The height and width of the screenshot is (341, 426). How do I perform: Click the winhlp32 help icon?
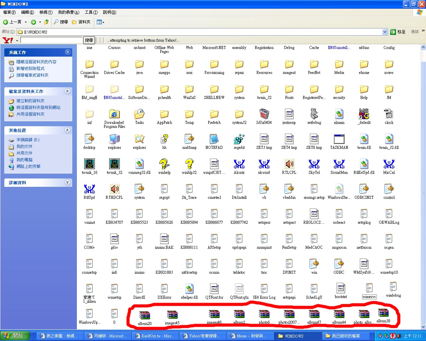coord(189,164)
